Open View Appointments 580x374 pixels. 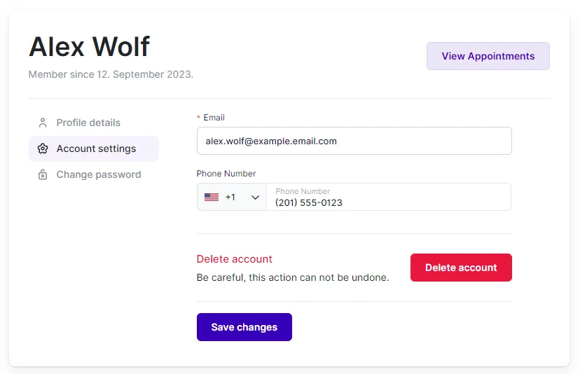(x=488, y=56)
